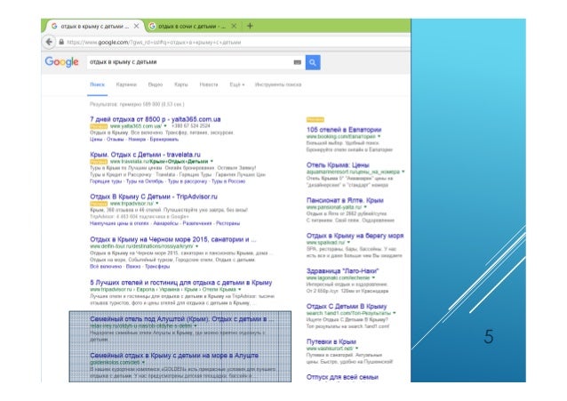Open Инструменты поиска options
The width and height of the screenshot is (567, 401).
(x=278, y=84)
